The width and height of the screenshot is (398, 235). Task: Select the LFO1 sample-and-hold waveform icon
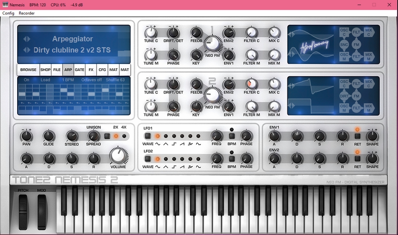[x=190, y=144]
